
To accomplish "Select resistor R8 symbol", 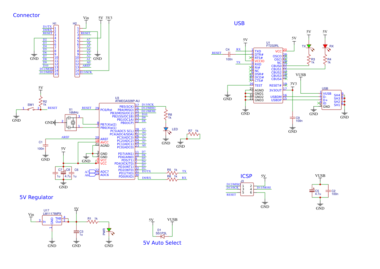I will click(x=166, y=114).
